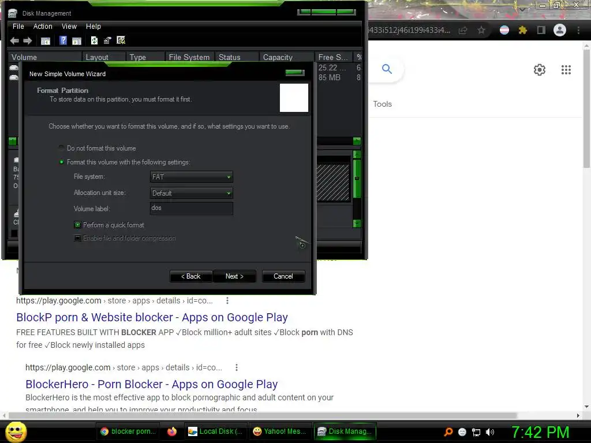This screenshot has width=591, height=443.
Task: Open the Google apps grid icon
Action: pyautogui.click(x=566, y=70)
